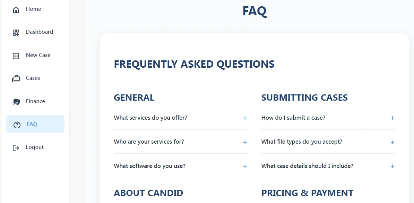Click the Dashboard grid icon
Image resolution: width=414 pixels, height=203 pixels.
pos(16,33)
